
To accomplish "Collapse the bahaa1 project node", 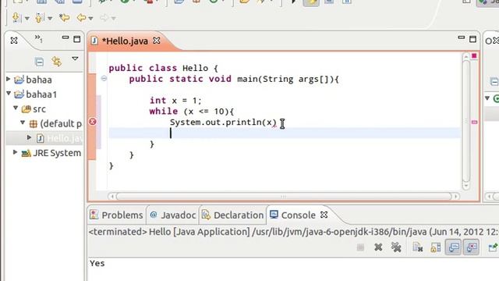I will [9, 94].
